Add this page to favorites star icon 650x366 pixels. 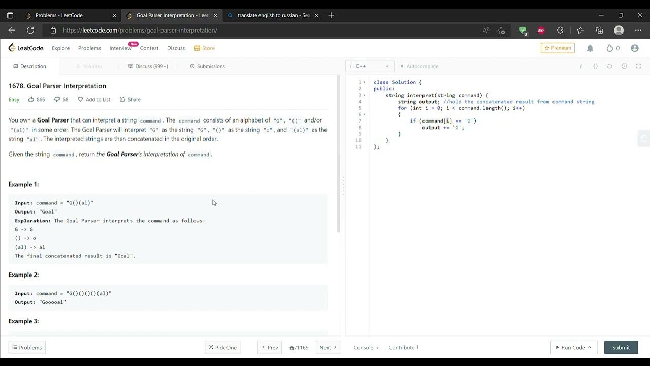pyautogui.click(x=501, y=30)
